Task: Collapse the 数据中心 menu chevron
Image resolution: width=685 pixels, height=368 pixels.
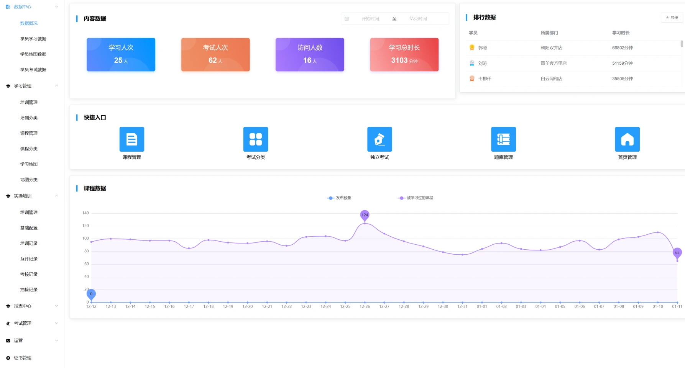Action: (x=57, y=7)
